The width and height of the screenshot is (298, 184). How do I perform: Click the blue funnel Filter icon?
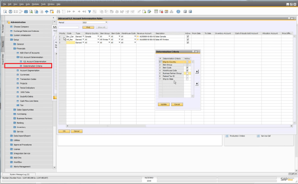[x=89, y=11]
